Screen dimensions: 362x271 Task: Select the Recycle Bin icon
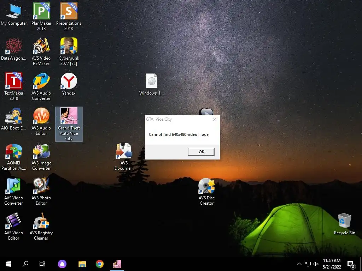pyautogui.click(x=344, y=224)
